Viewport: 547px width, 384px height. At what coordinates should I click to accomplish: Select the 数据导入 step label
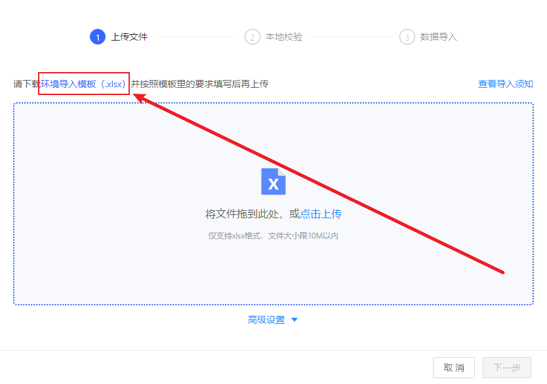pyautogui.click(x=439, y=37)
